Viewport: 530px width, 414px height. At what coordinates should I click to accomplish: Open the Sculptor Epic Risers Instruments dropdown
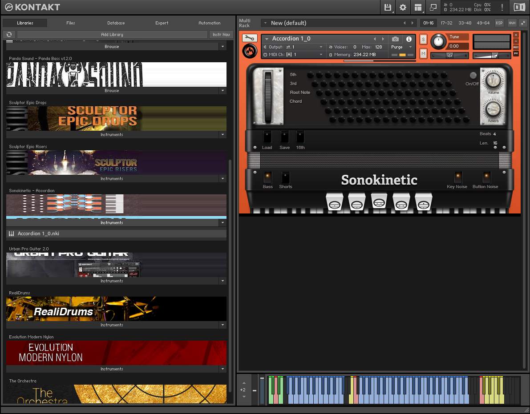tap(223, 179)
